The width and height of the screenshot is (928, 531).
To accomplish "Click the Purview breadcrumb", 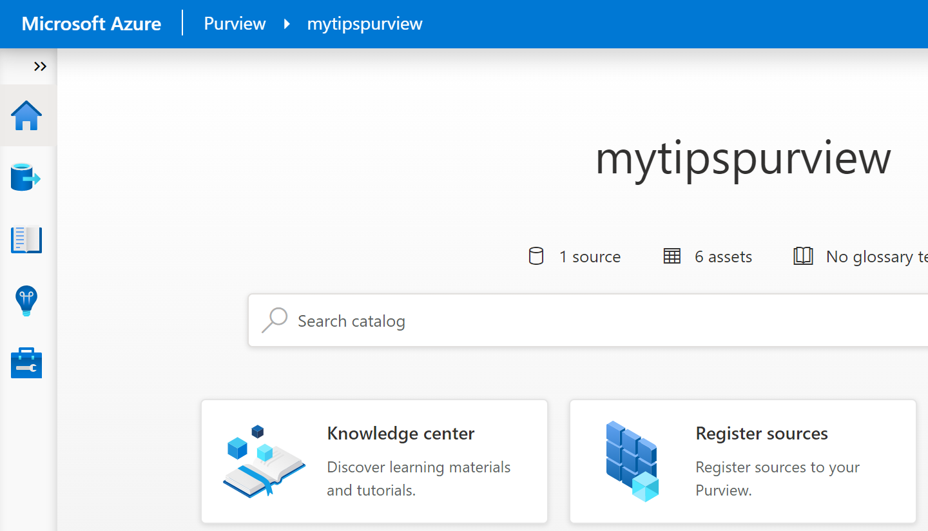I will click(235, 24).
